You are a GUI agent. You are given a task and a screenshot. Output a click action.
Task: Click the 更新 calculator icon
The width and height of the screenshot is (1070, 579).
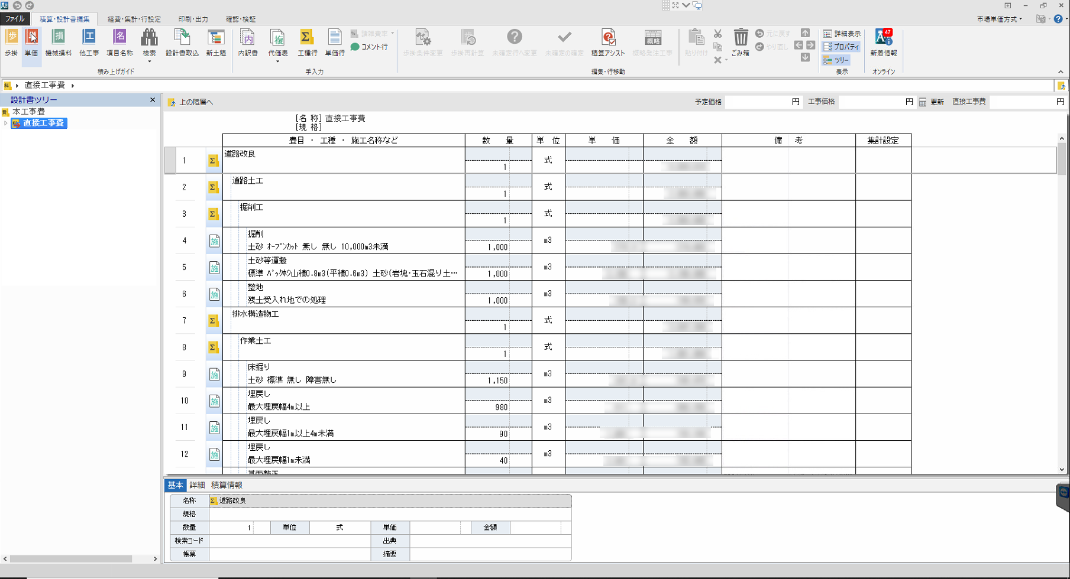[x=923, y=102]
